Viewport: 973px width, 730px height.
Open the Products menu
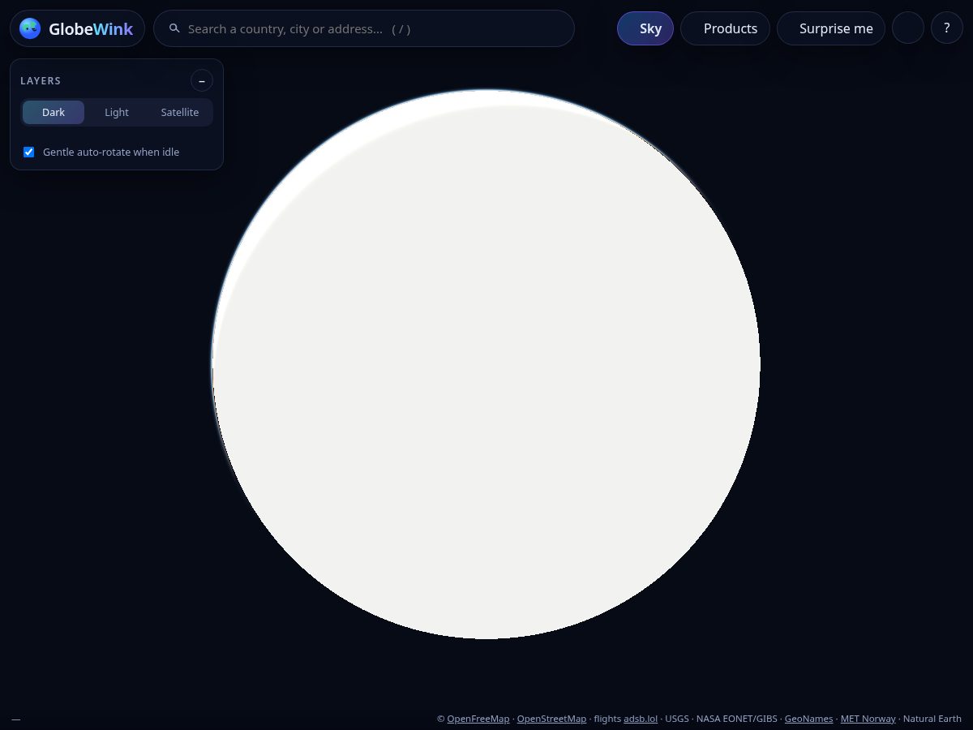726,28
